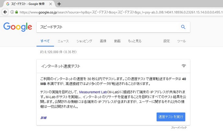Switch to the 画像 tab
The height and width of the screenshot is (133, 223).
pos(103,41)
